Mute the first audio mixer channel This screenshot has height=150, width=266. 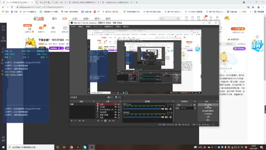coord(167,109)
